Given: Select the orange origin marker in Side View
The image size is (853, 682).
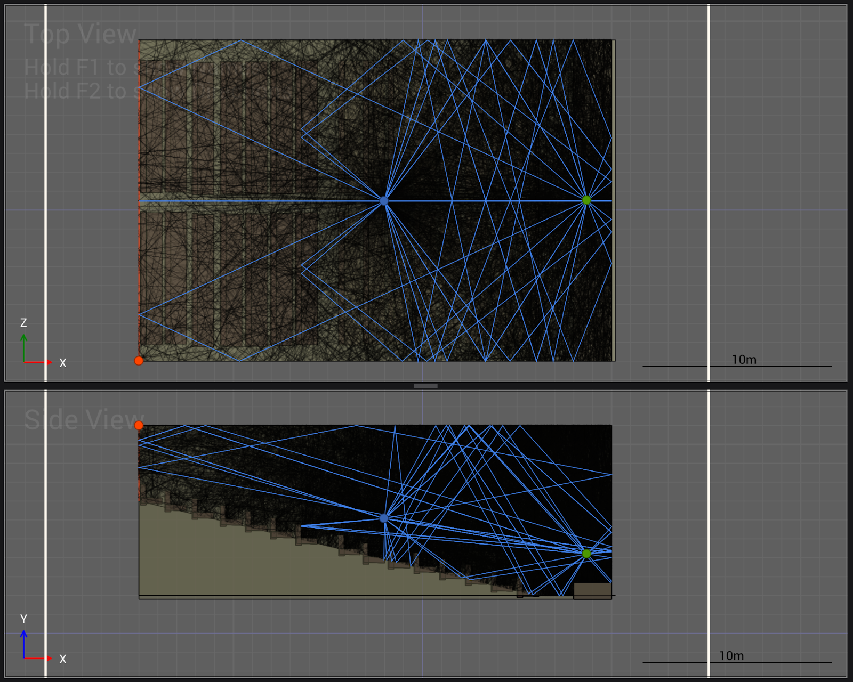Looking at the screenshot, I should point(139,425).
